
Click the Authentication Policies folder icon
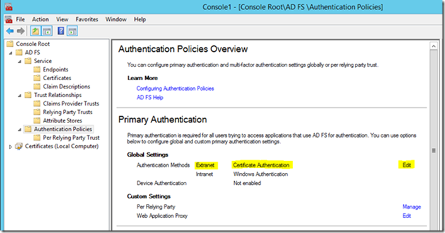pos(28,129)
